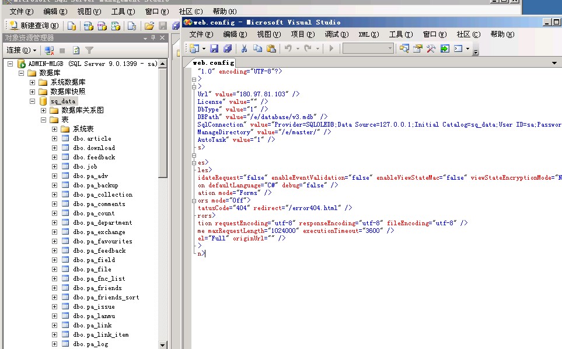The image size is (562, 349).
Task: Open the XML menu in Visual Studio
Action: 368,34
